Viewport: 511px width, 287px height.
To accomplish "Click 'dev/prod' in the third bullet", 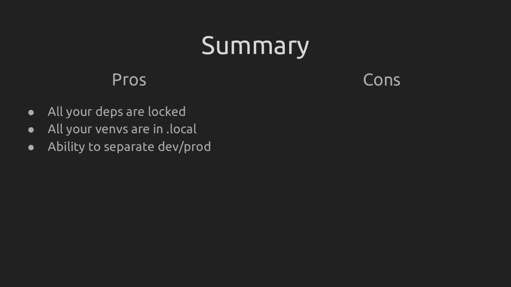I will coord(184,147).
